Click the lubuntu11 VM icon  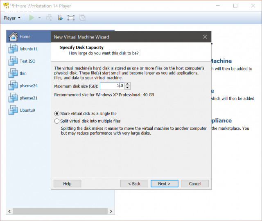click(x=13, y=49)
